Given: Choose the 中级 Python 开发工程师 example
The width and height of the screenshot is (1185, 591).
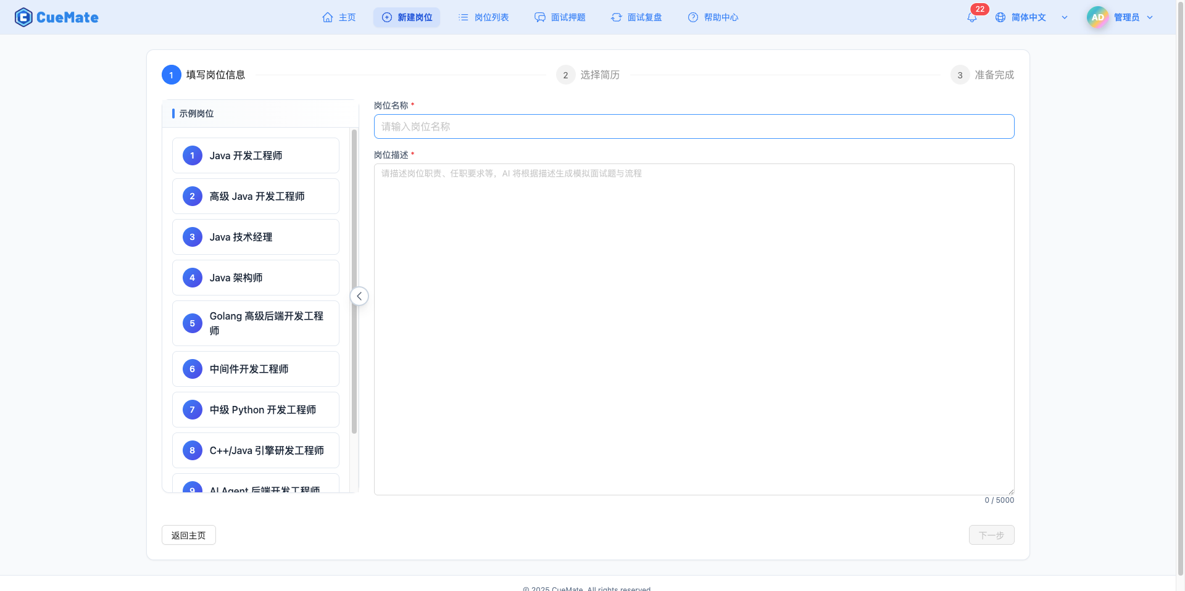Looking at the screenshot, I should pos(256,410).
